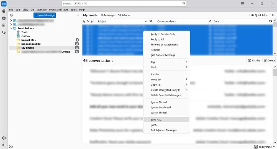This screenshot has width=277, height=149.
Task: Choose Archive in context menu
Action: (166, 74)
